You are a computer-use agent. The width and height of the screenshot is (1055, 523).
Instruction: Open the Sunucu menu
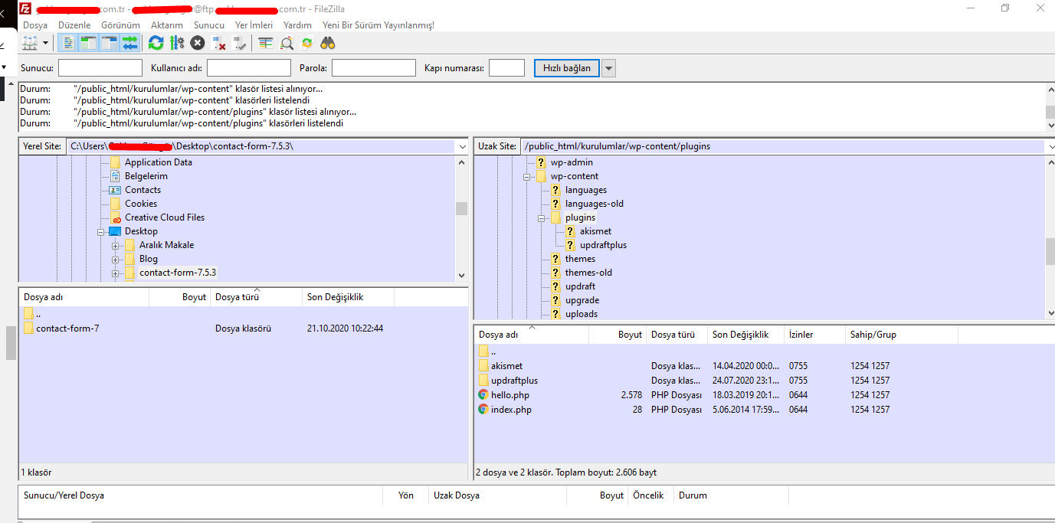coord(209,25)
